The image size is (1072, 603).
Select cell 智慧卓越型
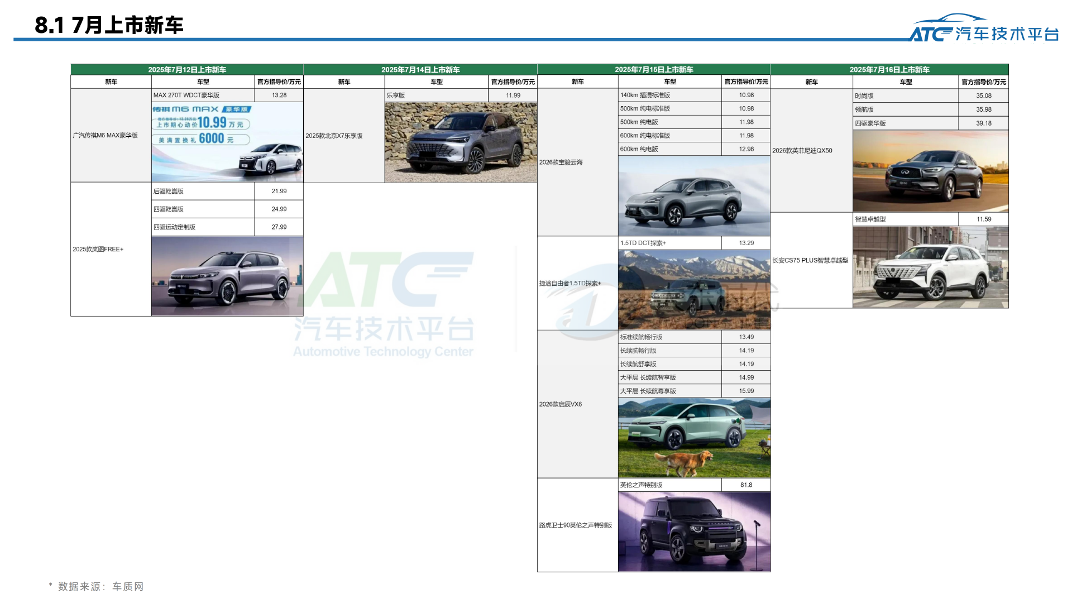click(x=906, y=219)
